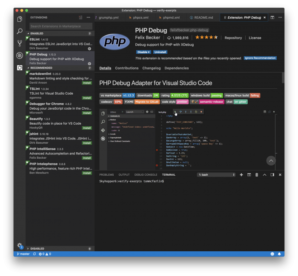
Task: Open the README.md tab
Action: point(203,17)
